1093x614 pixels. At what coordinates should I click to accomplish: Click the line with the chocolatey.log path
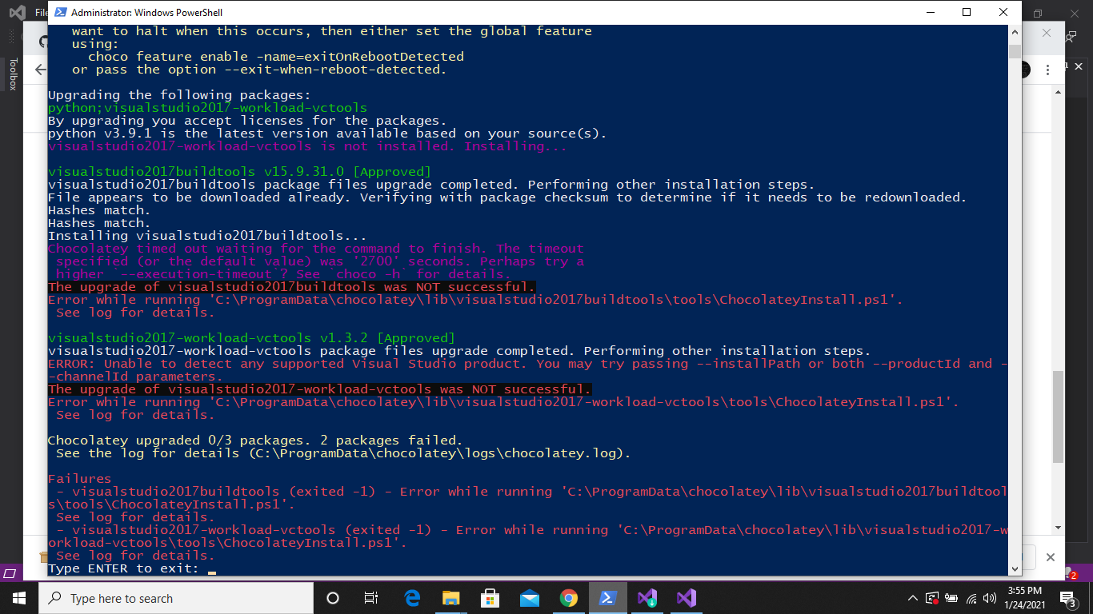[343, 453]
